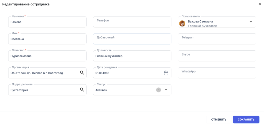
Task: Click into the Skype field
Action: (x=217, y=56)
